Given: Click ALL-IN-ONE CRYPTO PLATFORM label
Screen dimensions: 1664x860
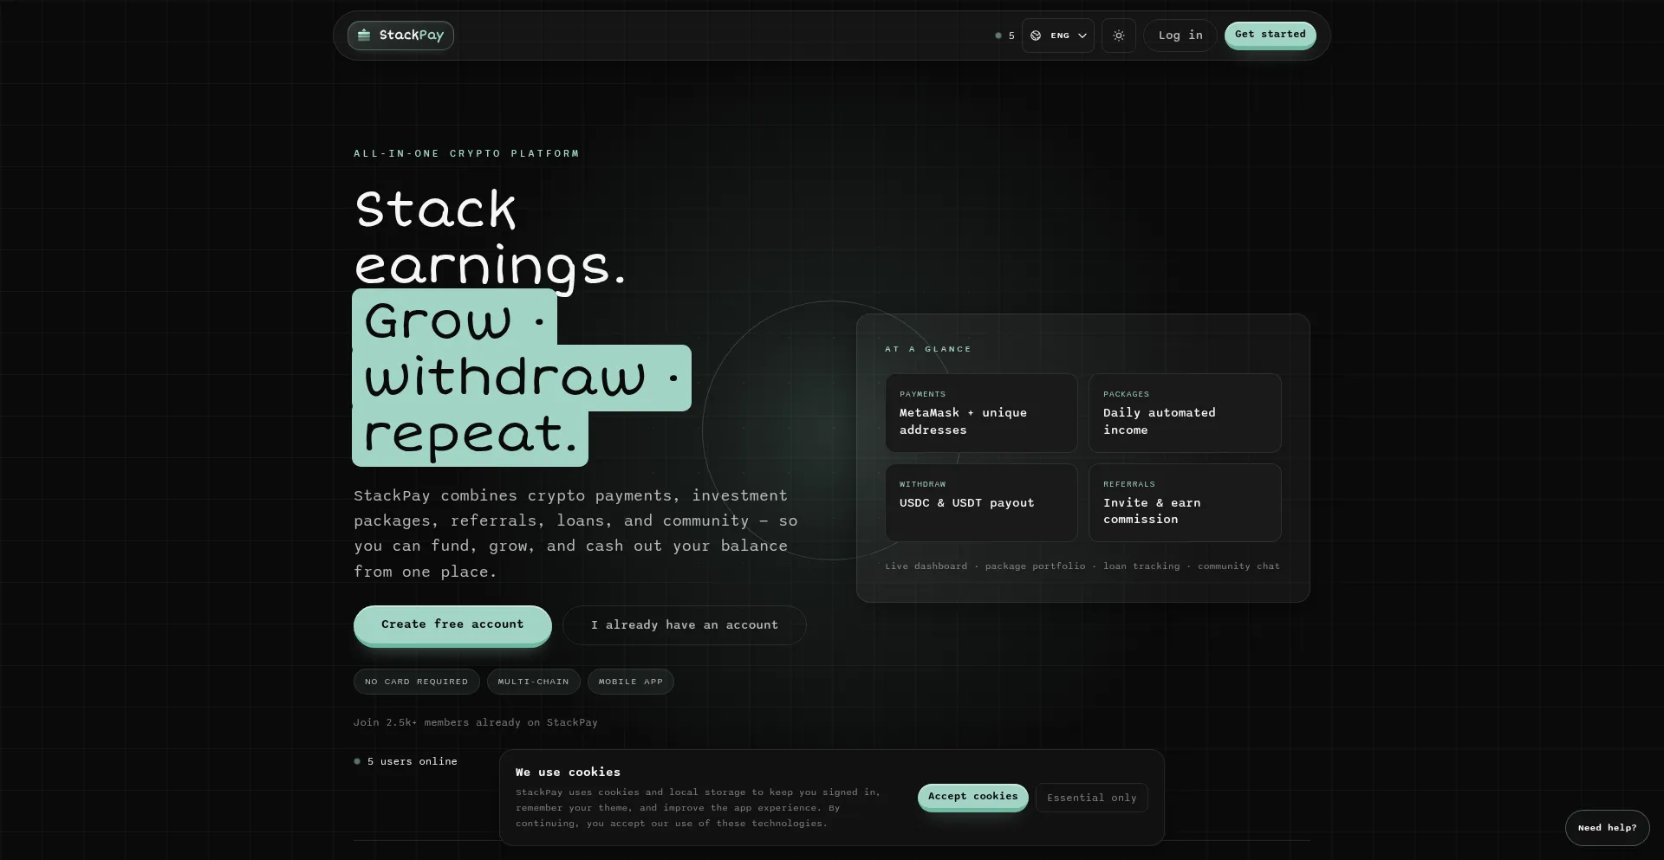Looking at the screenshot, I should pyautogui.click(x=466, y=153).
